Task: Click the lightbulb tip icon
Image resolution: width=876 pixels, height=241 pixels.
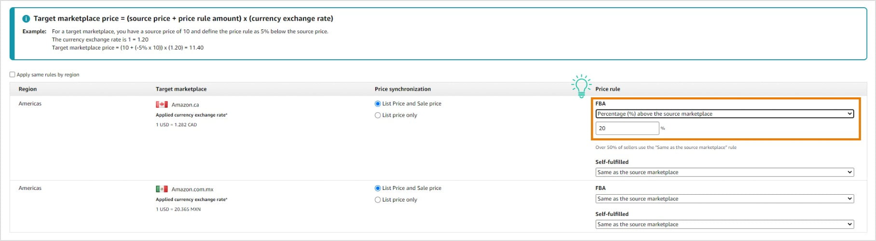Action: click(x=581, y=86)
